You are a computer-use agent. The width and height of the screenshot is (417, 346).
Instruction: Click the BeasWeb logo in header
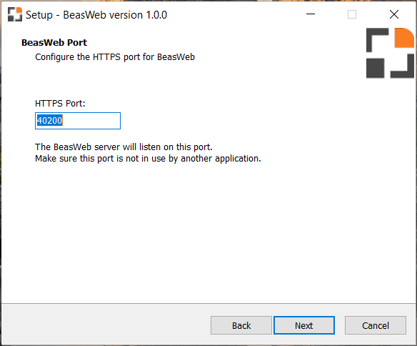[390, 53]
